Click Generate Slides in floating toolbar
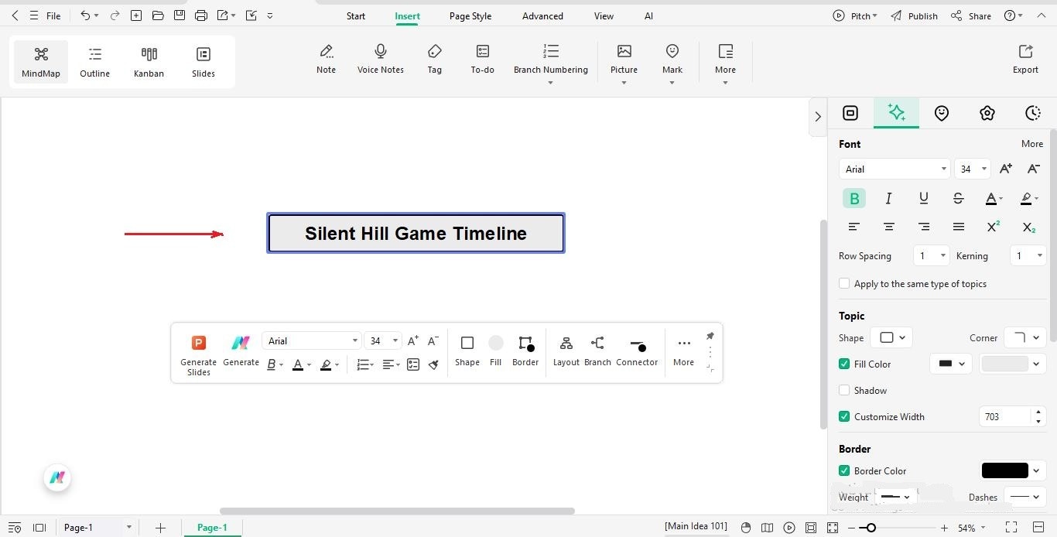The height and width of the screenshot is (537, 1057). click(199, 355)
